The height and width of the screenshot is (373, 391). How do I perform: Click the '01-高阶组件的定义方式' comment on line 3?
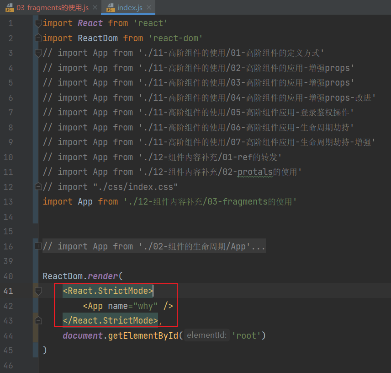click(275, 53)
